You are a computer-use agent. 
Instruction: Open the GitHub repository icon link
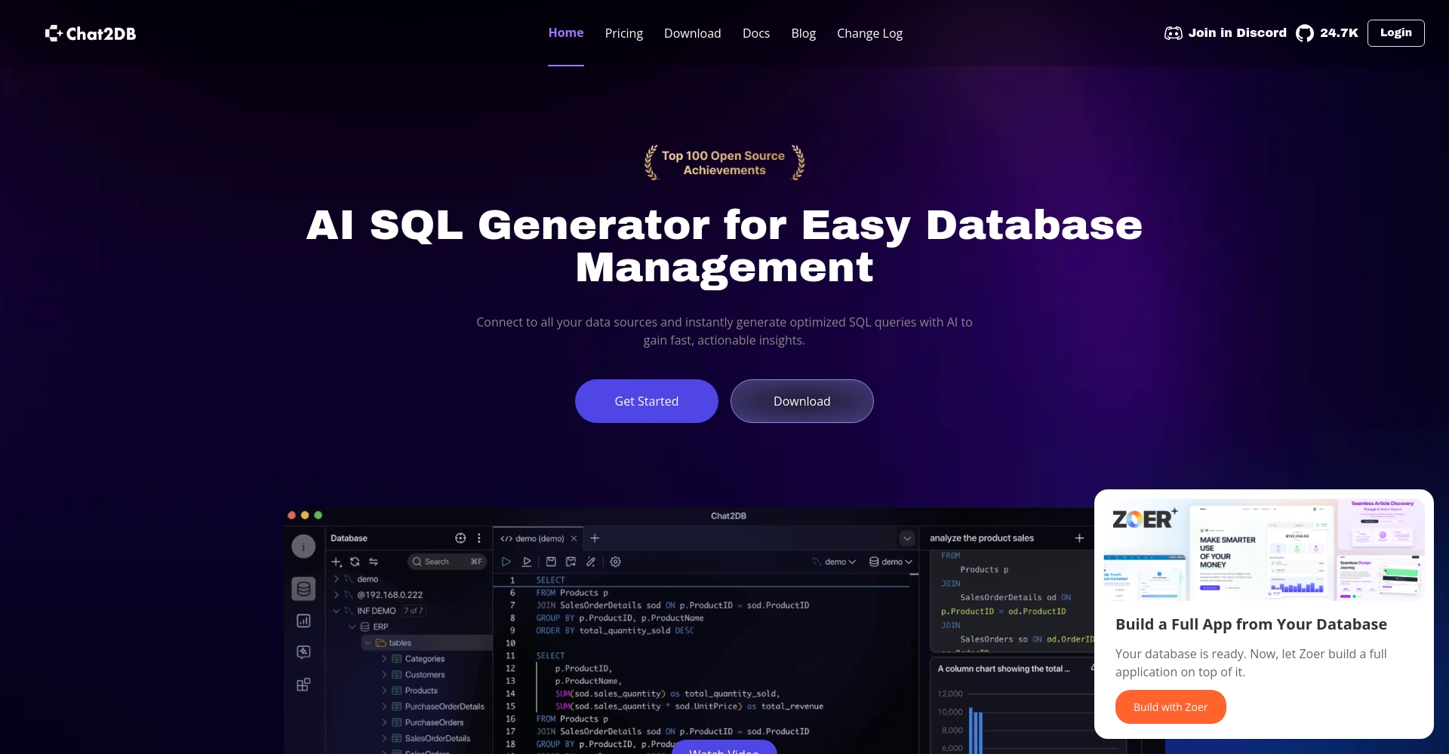[x=1304, y=33]
